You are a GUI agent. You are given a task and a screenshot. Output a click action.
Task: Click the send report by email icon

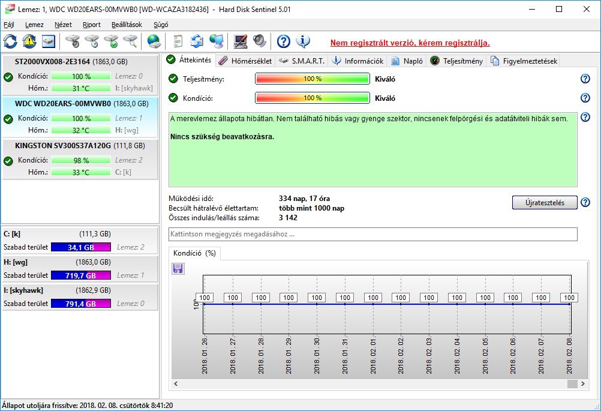[197, 41]
